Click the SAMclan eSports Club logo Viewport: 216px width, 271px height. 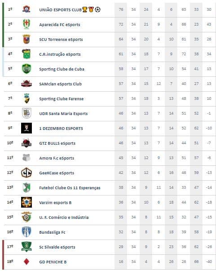(26, 84)
